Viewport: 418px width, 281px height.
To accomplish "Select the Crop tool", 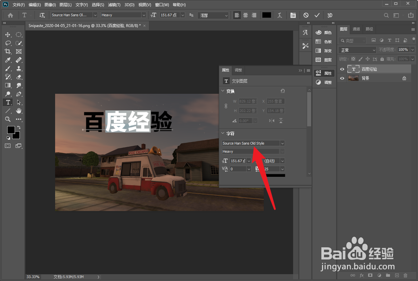I will click(x=8, y=51).
